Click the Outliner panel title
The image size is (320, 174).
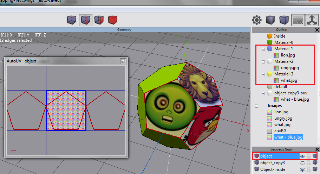(x=282, y=30)
